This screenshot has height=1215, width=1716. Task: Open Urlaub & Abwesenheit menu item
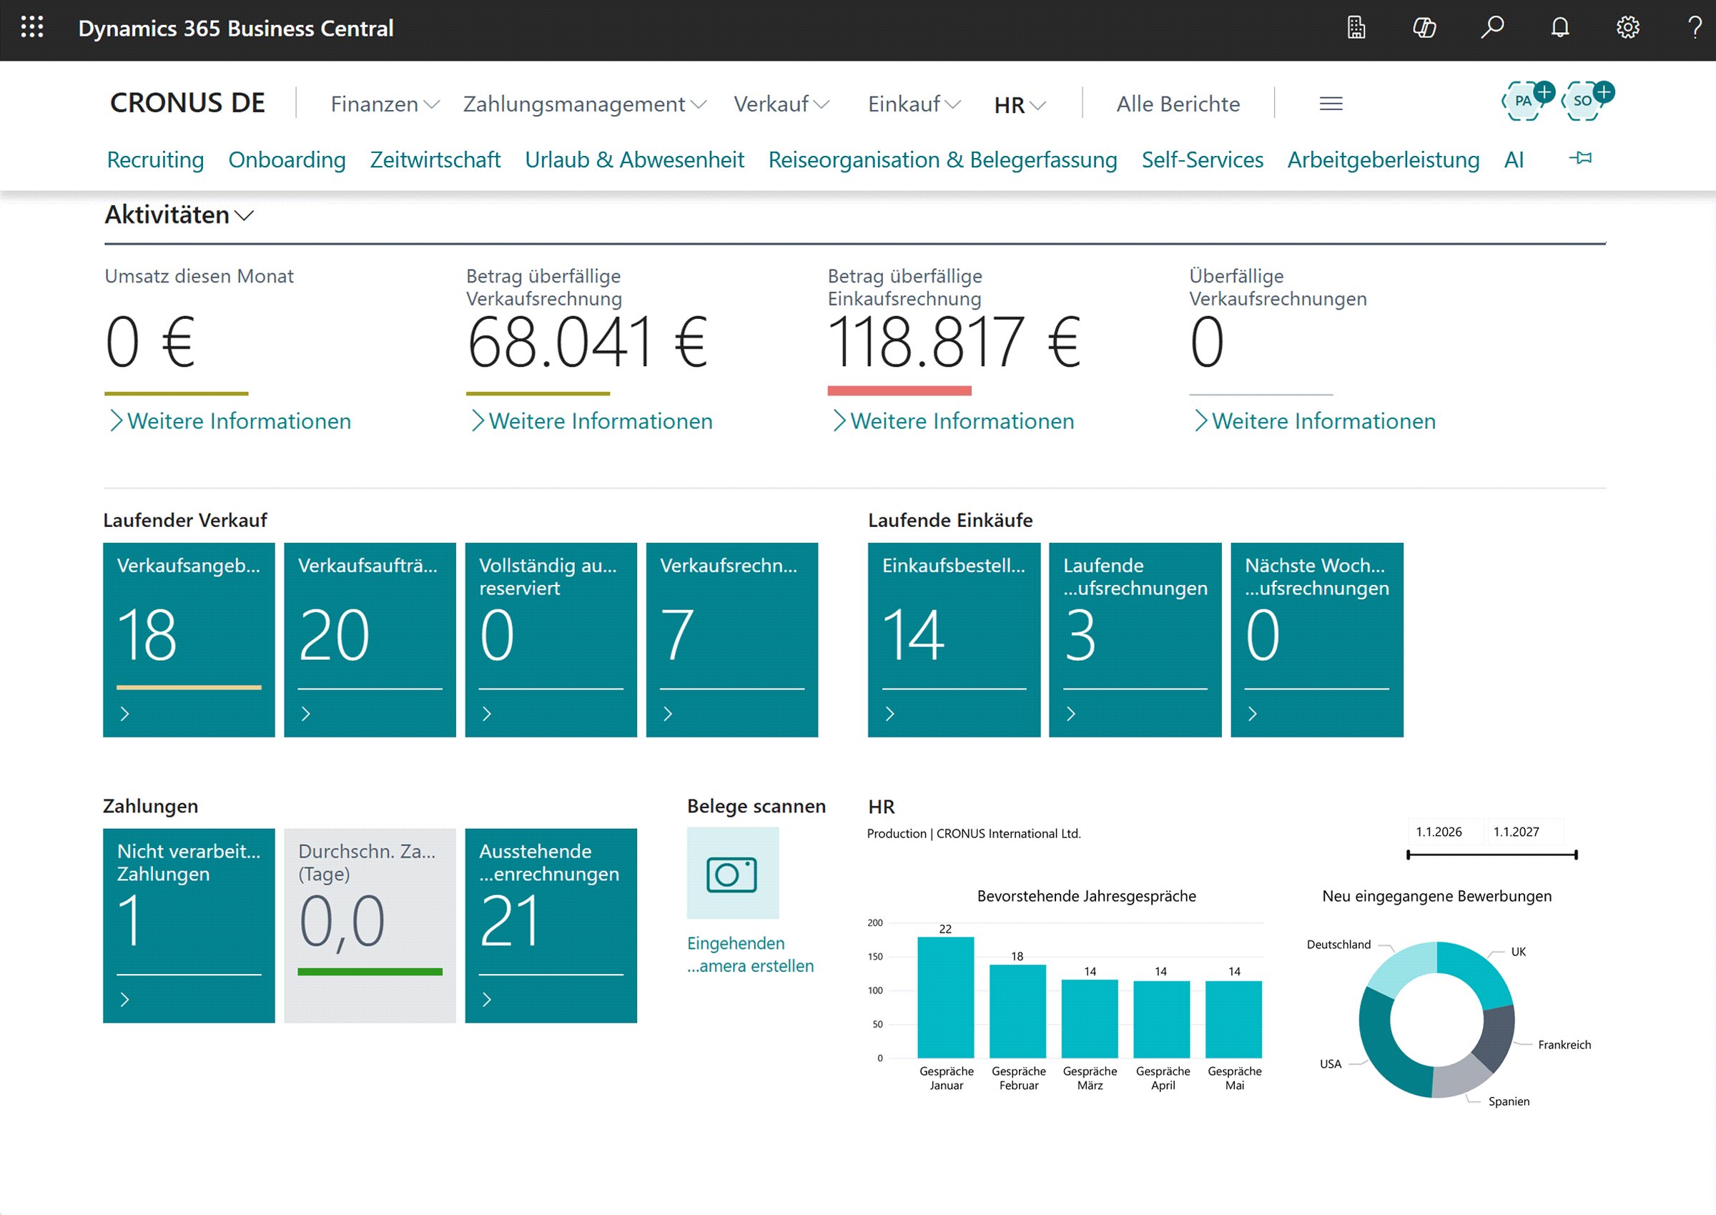(634, 159)
